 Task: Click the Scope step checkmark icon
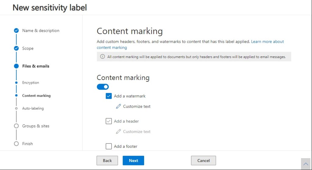click(x=16, y=48)
